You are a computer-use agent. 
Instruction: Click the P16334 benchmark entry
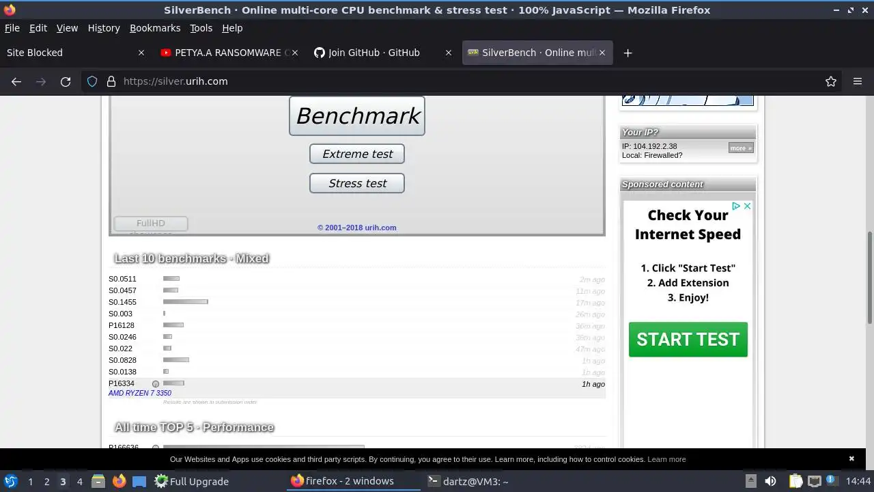click(x=357, y=388)
